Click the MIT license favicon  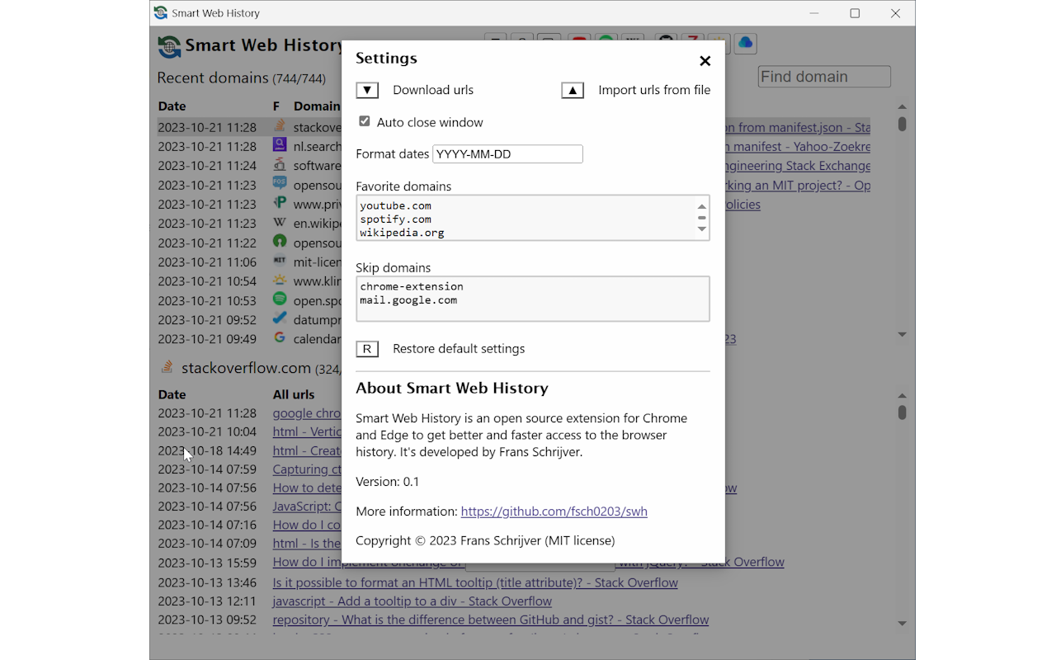tap(280, 261)
